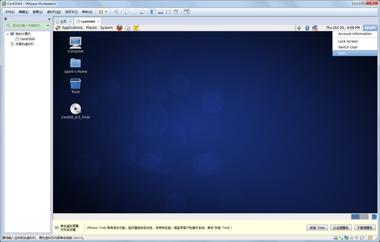Click the revert to snapshot icon
Screen dimensions: 380x242
click(x=135, y=12)
